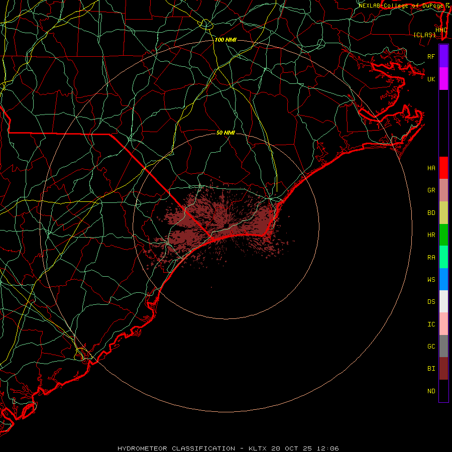Click the 'BI' legend label
This screenshot has width=452, height=452.
pyautogui.click(x=431, y=369)
